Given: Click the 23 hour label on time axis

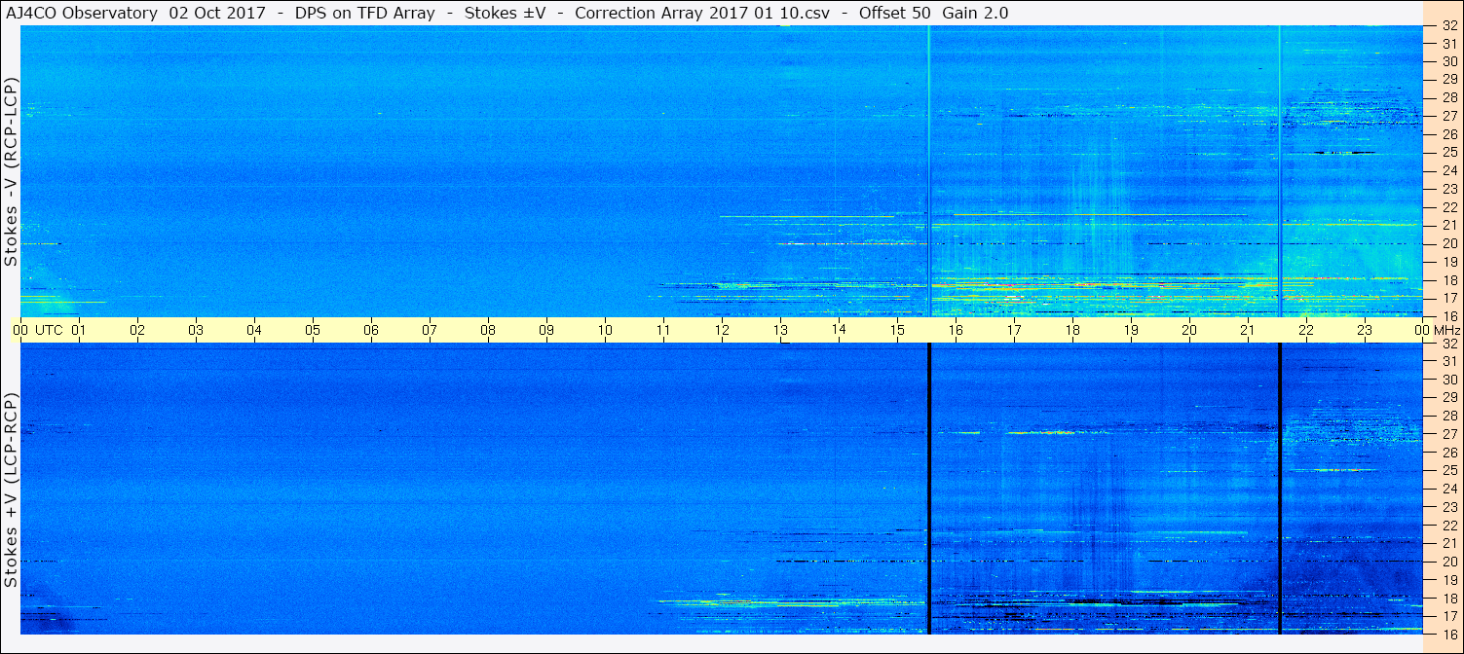Looking at the screenshot, I should (1365, 330).
